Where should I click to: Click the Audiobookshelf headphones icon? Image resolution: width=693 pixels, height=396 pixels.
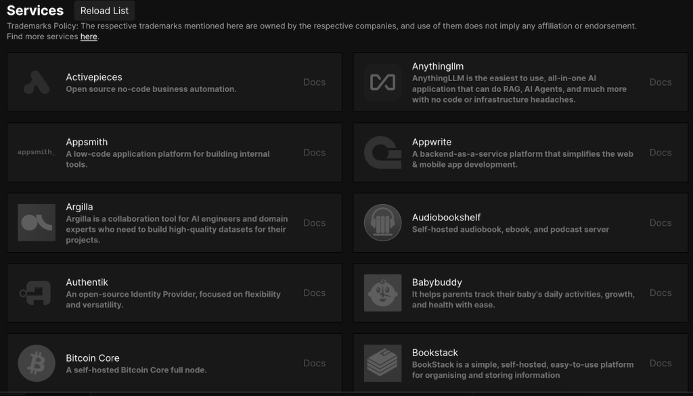coord(382,222)
